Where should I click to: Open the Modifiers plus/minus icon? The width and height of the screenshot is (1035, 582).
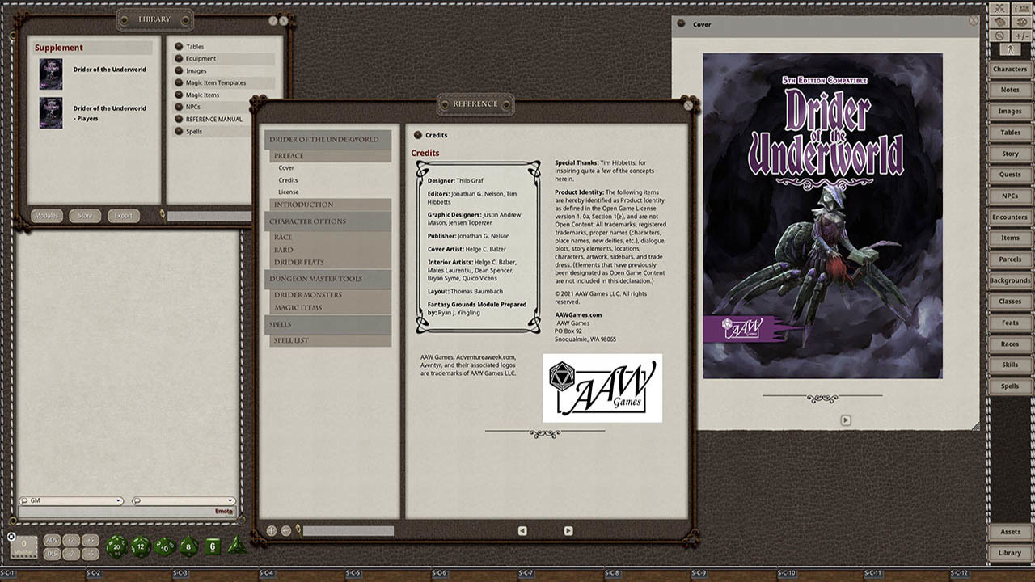coord(1020,36)
